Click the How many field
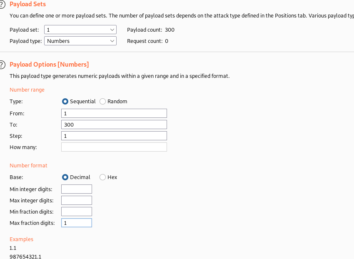This screenshot has width=354, height=259. tap(114, 147)
